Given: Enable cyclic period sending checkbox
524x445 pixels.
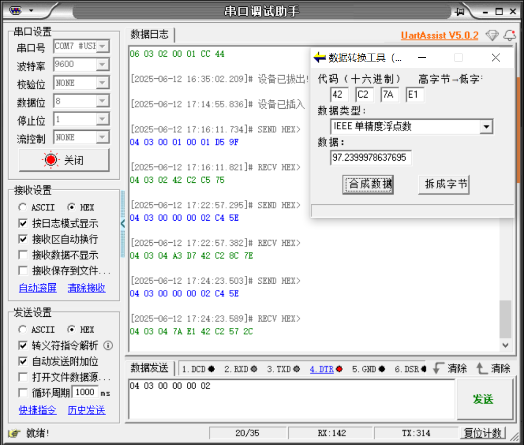Looking at the screenshot, I should (23, 392).
